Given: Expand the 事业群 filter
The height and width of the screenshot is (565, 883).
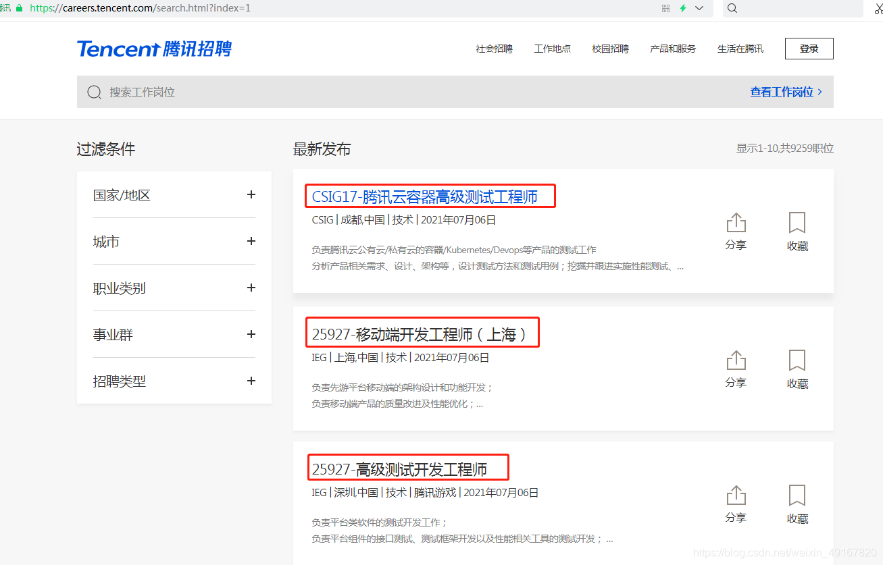Looking at the screenshot, I should (x=251, y=334).
